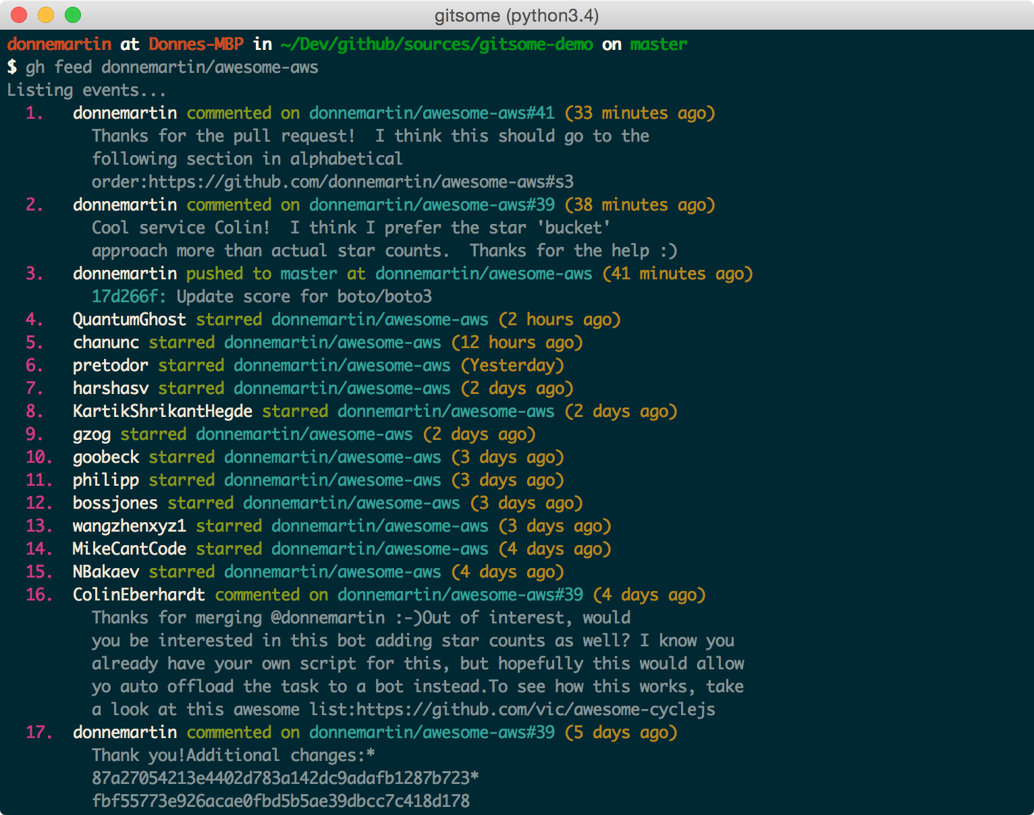1034x815 pixels.
Task: Click the repo name in the gzog row
Action: (x=304, y=434)
